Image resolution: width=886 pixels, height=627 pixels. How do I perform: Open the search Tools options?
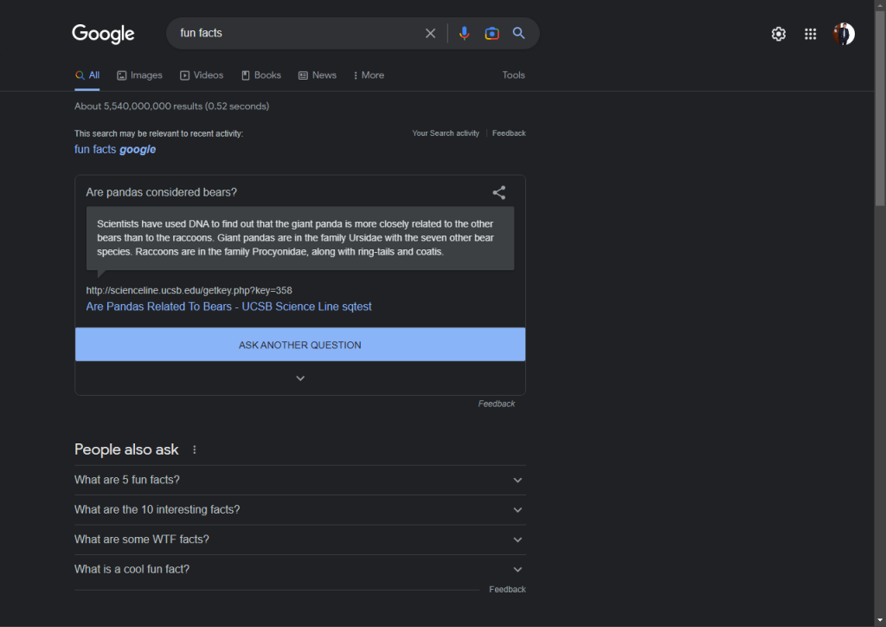[513, 75]
